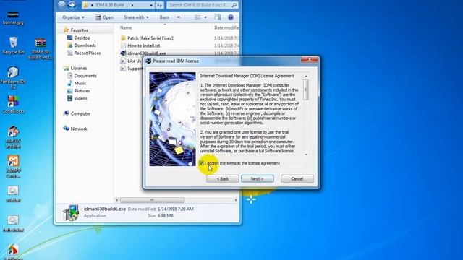
Task: Click Explorer refresh address button
Action: tap(159, 5)
